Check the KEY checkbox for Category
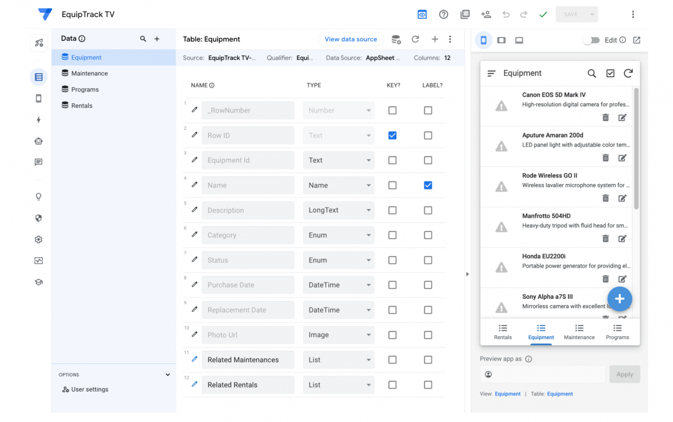Screen dimensions: 673x422 tap(392, 235)
